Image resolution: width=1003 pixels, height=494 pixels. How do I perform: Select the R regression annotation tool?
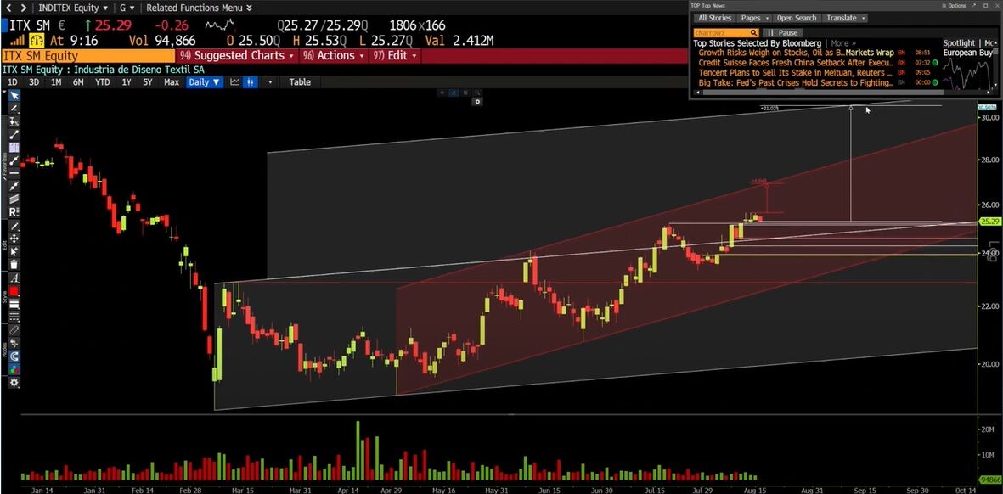[14, 211]
